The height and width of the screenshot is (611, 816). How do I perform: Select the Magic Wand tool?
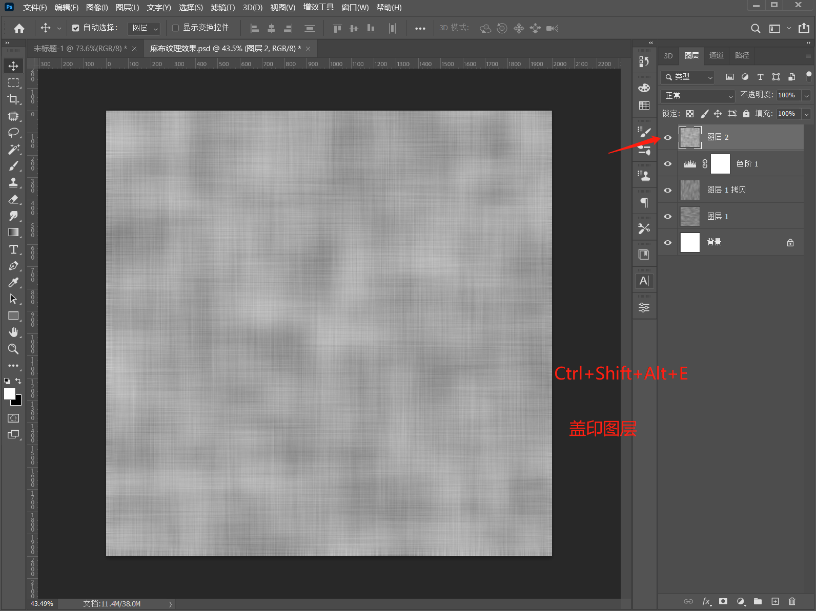pos(13,149)
